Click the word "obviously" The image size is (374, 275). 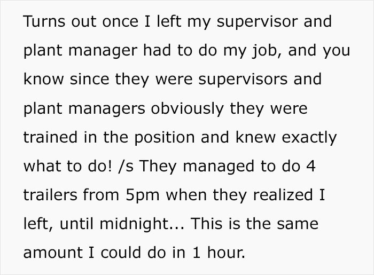click(x=187, y=109)
